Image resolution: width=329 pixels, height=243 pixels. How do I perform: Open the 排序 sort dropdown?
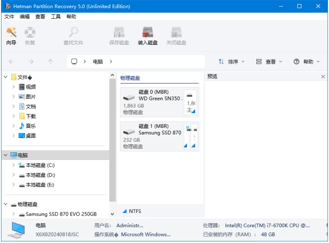(x=231, y=62)
